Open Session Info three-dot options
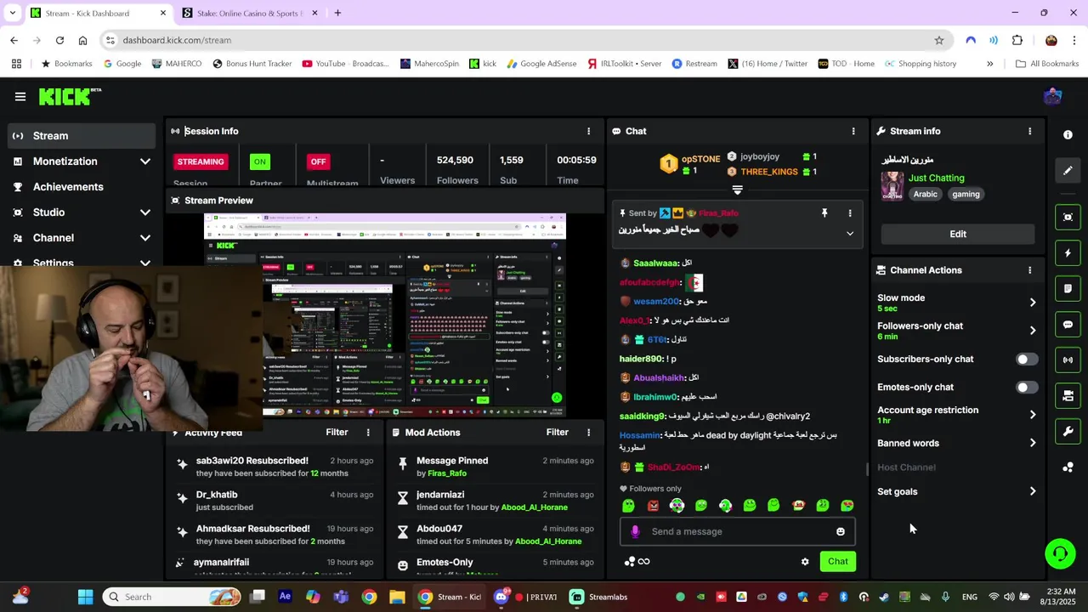This screenshot has height=612, width=1088. point(588,132)
